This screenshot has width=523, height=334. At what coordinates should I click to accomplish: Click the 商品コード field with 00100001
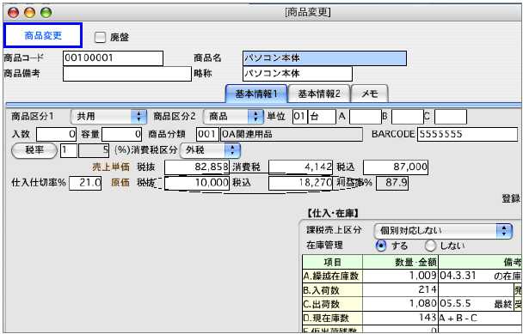pos(113,58)
